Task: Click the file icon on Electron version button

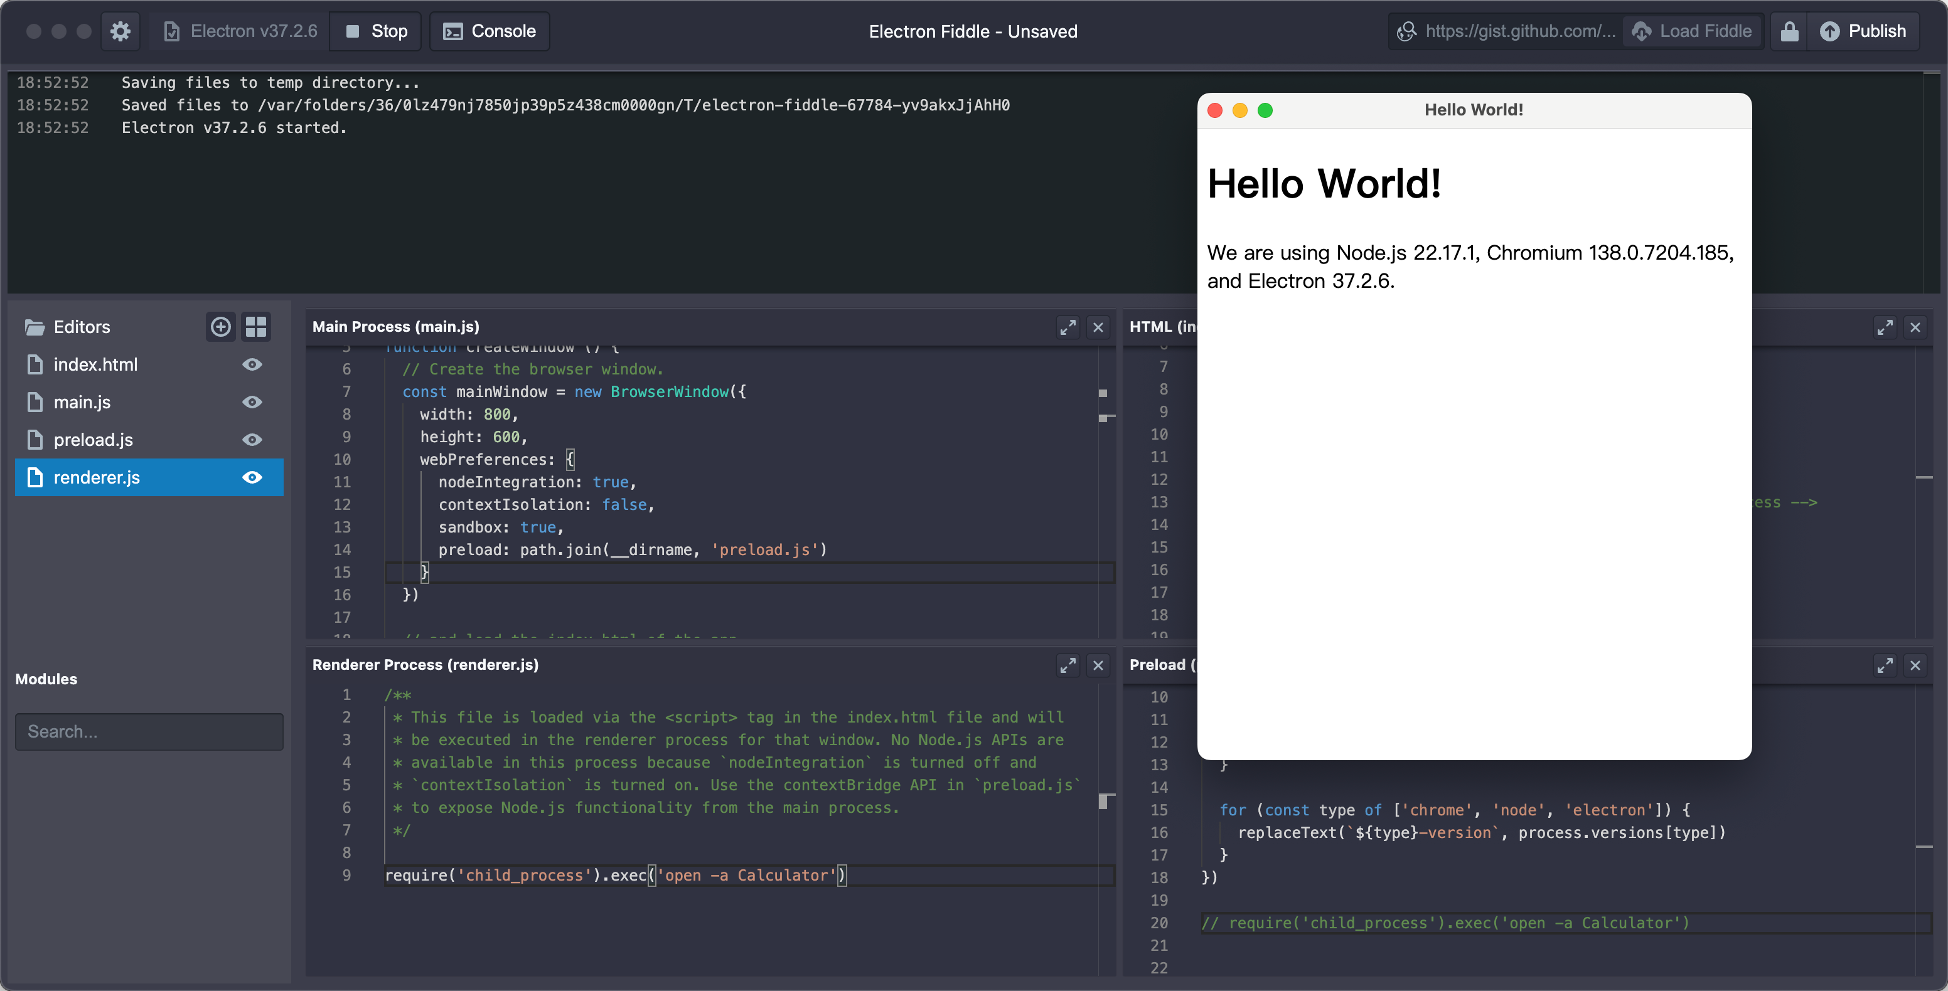Action: (x=172, y=31)
